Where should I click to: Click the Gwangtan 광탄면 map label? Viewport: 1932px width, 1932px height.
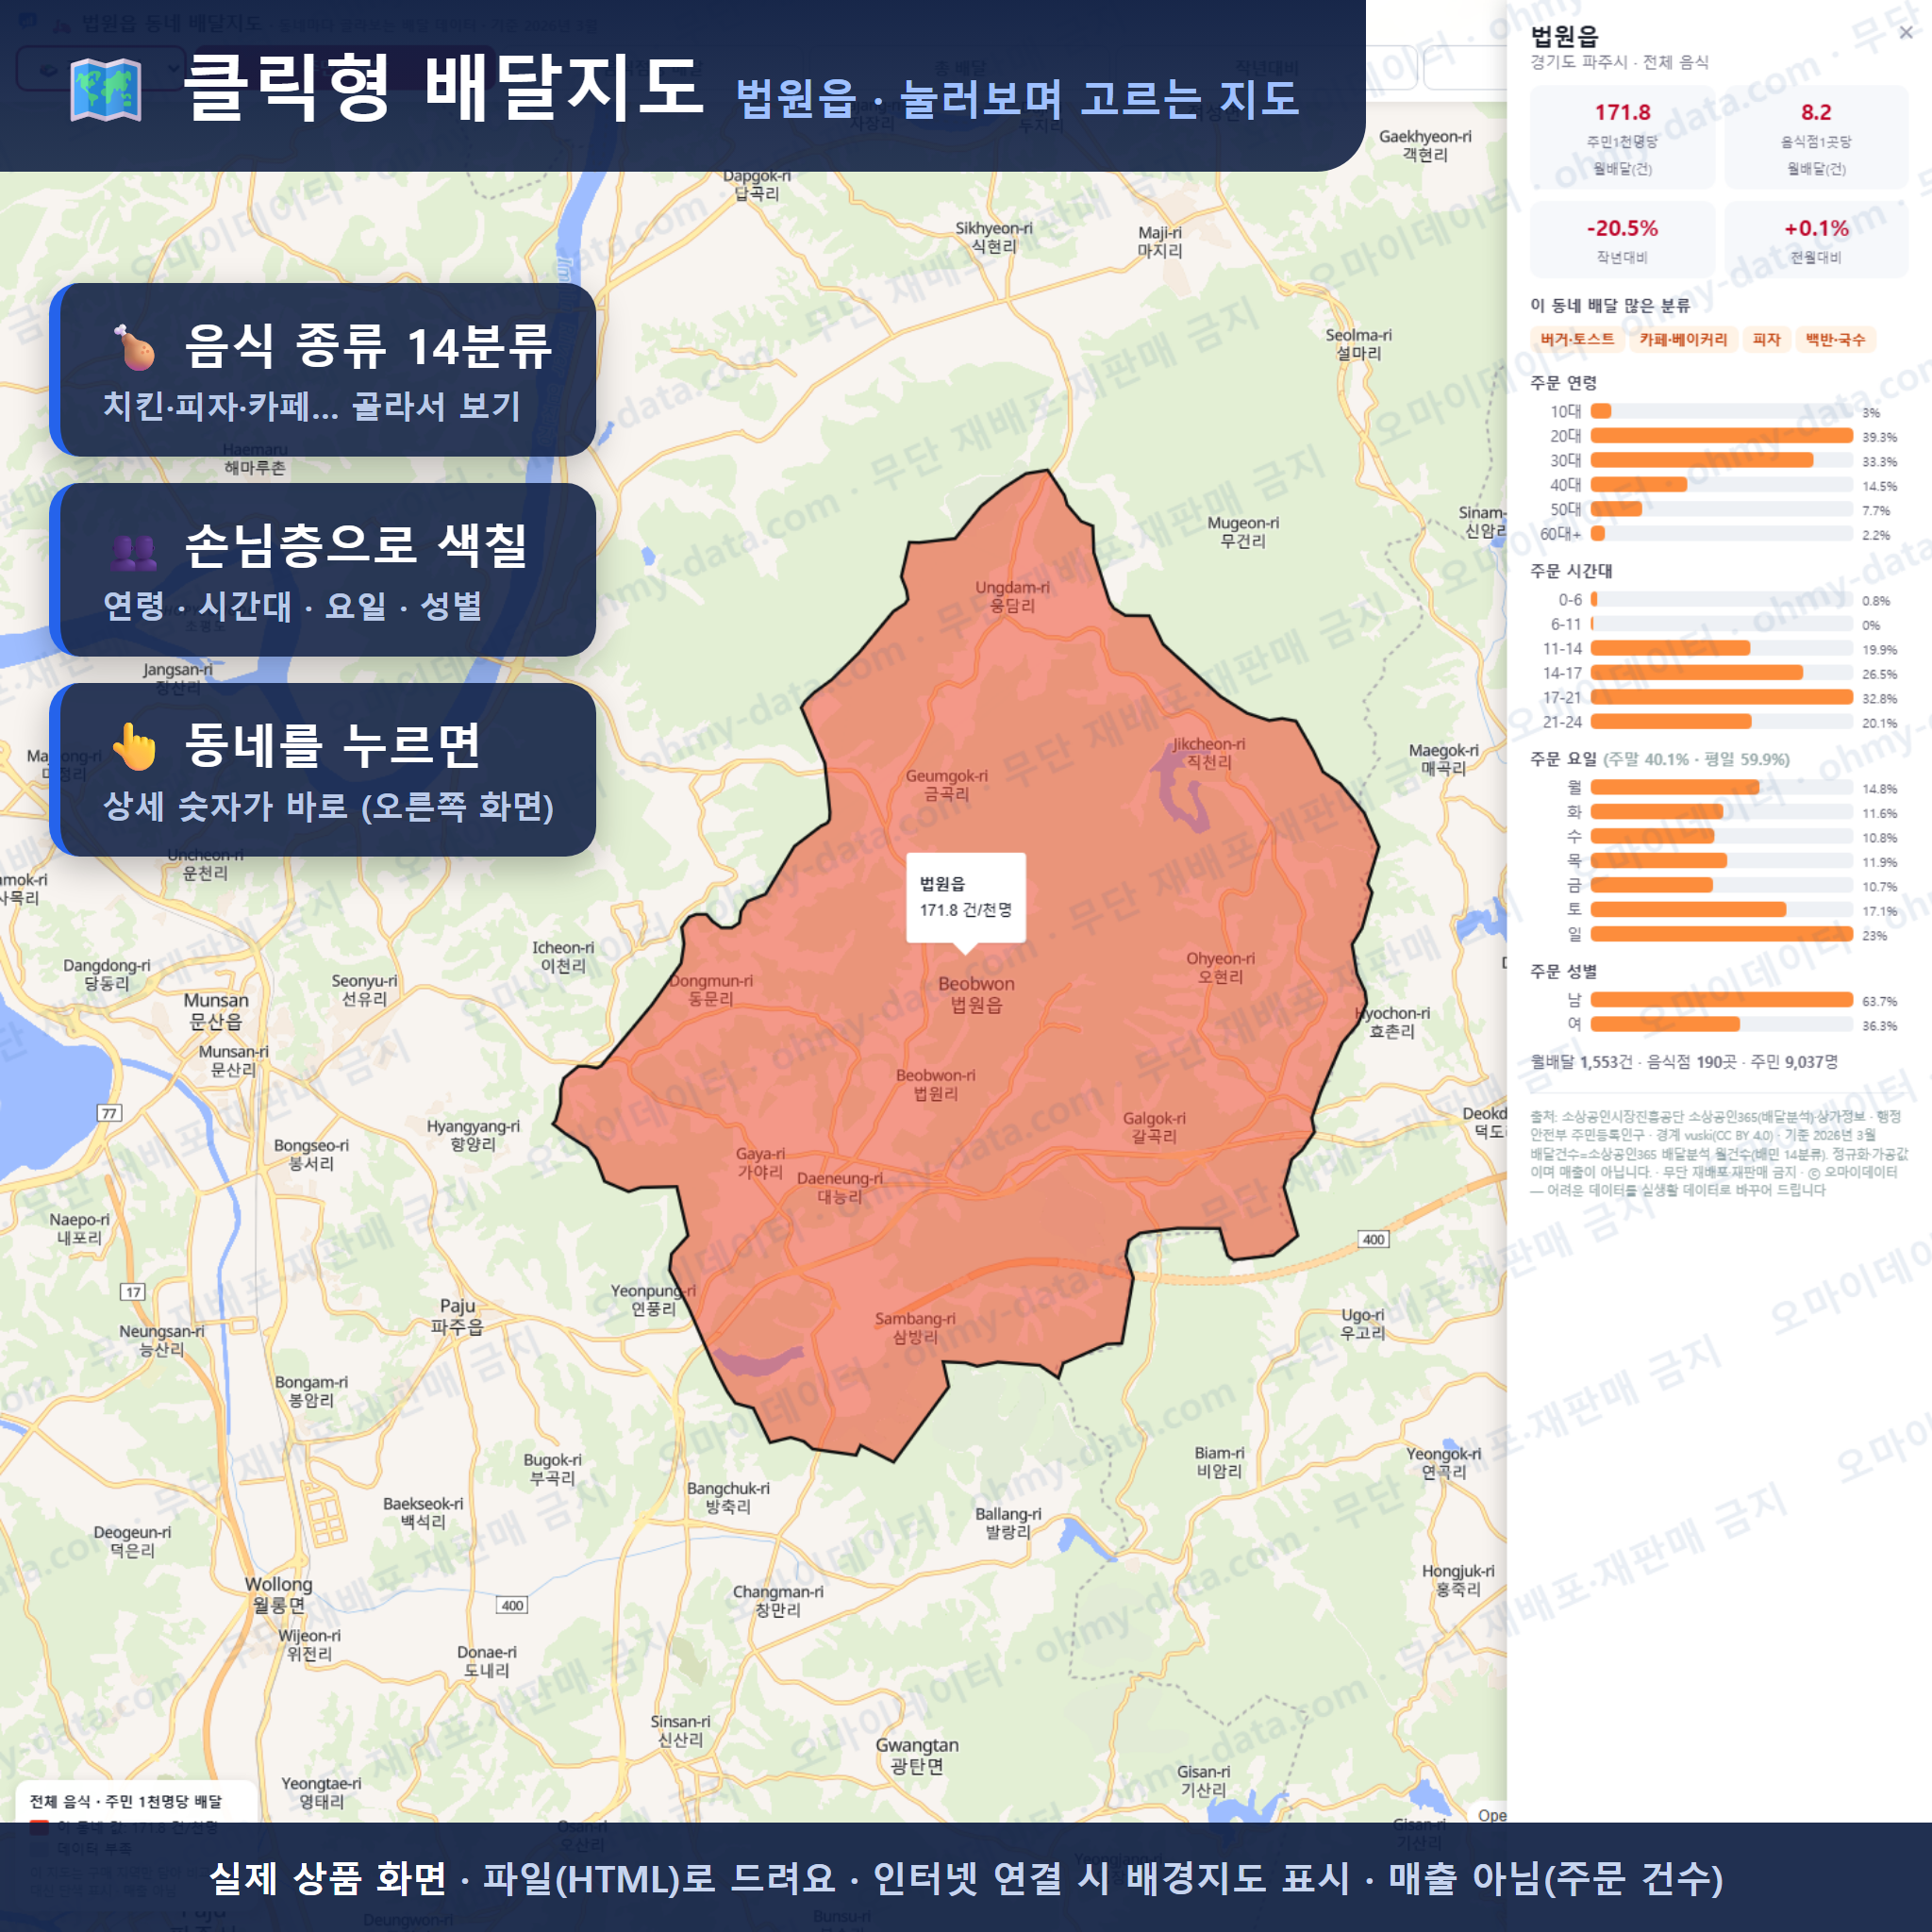[x=917, y=1755]
